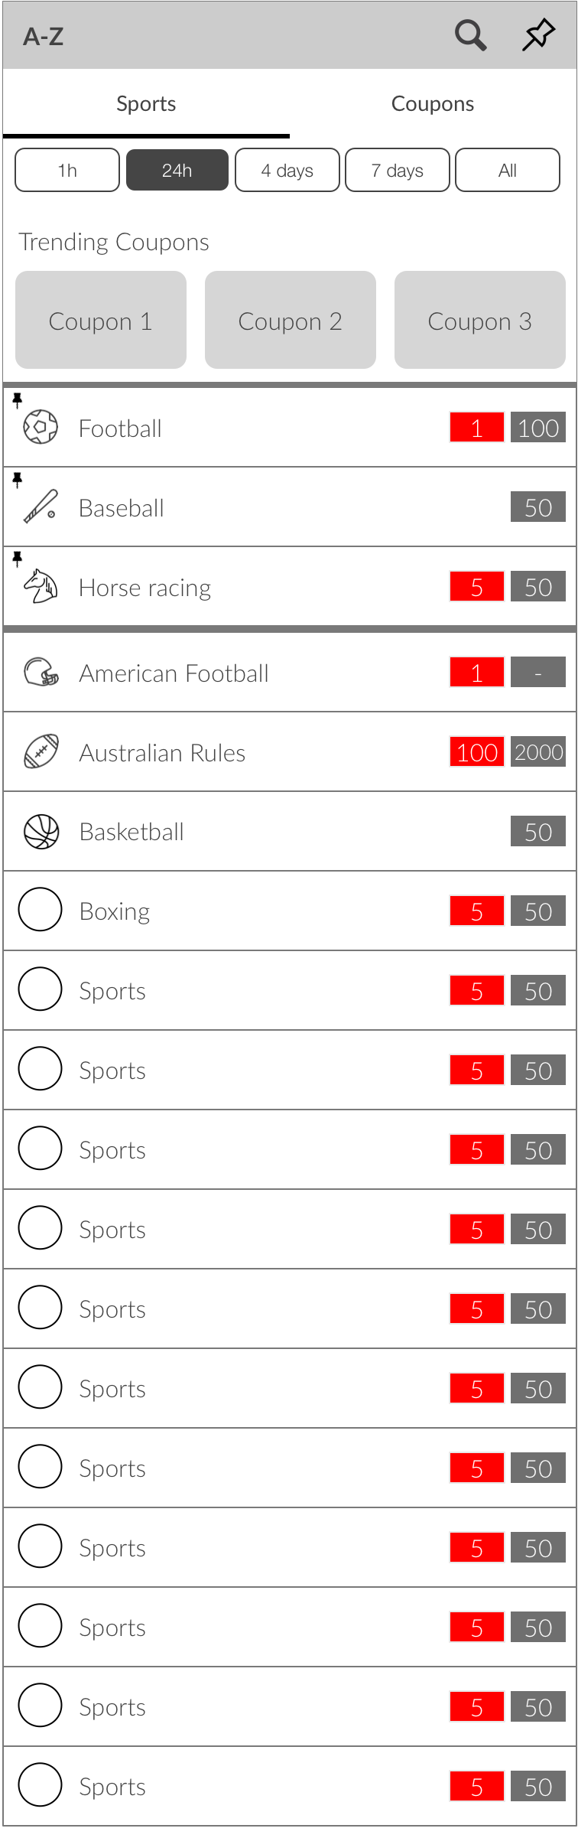The width and height of the screenshot is (578, 1838).
Task: Select the 1h time filter
Action: [67, 170]
